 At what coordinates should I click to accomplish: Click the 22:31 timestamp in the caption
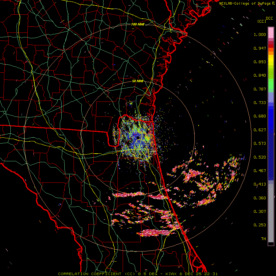pyautogui.click(x=211, y=274)
